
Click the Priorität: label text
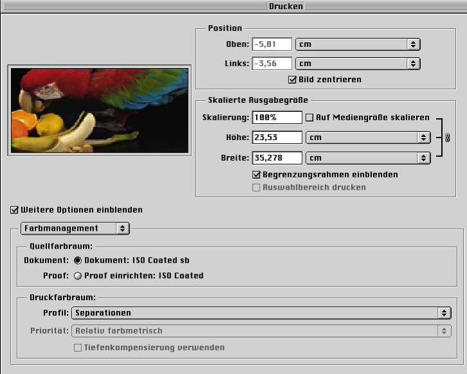50,331
